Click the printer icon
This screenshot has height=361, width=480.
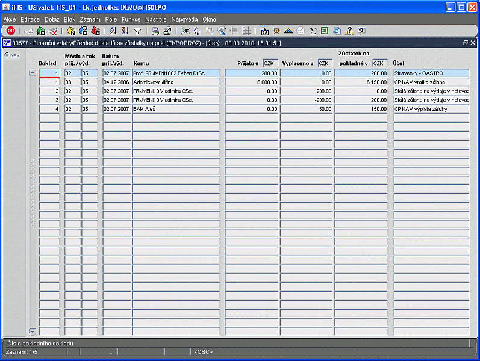pos(155,31)
